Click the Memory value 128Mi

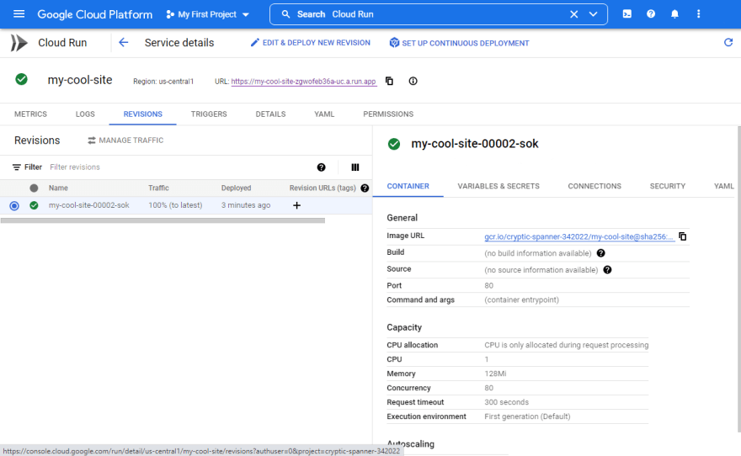[495, 374]
